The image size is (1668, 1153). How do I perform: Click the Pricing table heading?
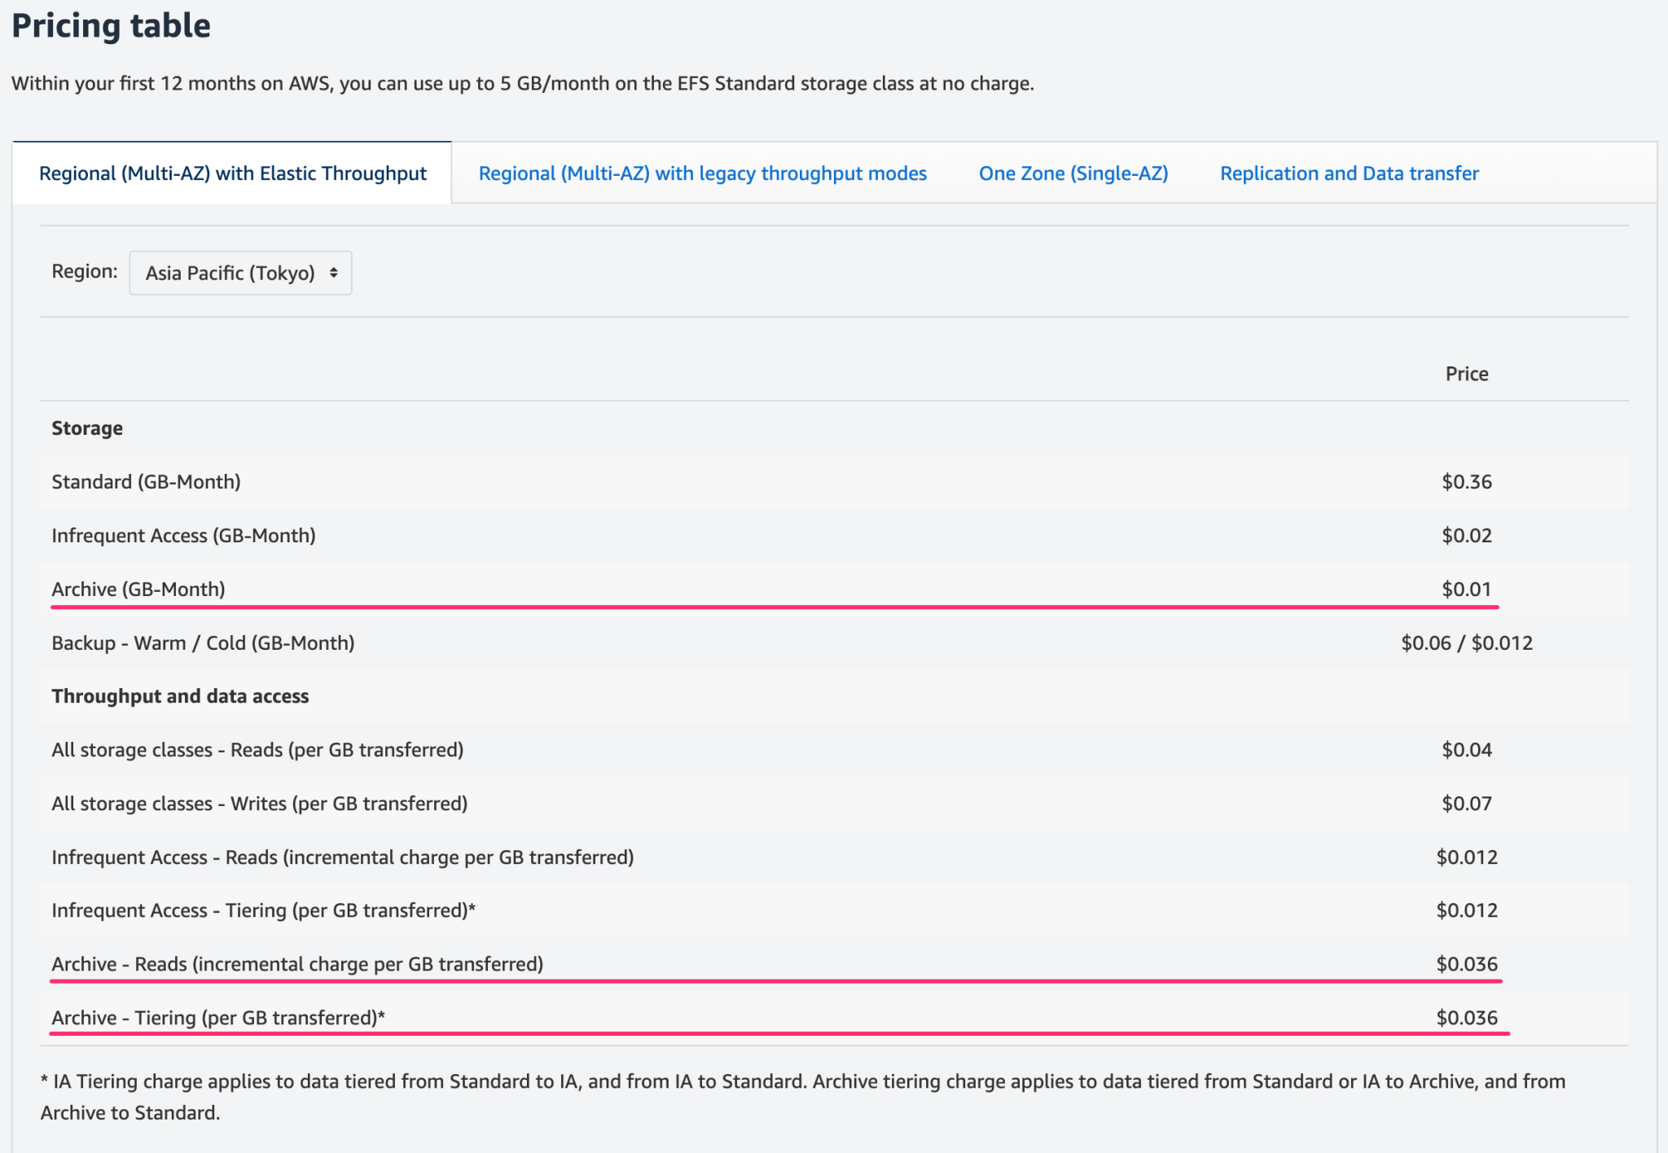(111, 25)
